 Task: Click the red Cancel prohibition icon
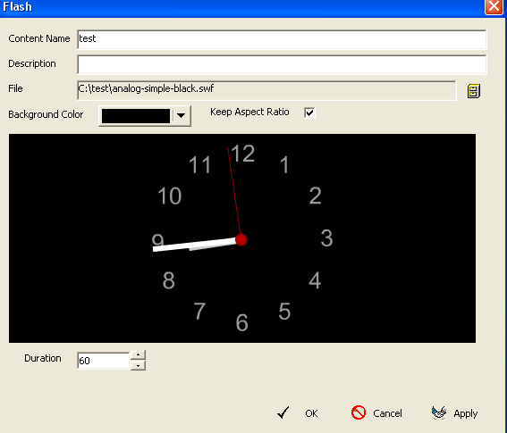click(359, 412)
